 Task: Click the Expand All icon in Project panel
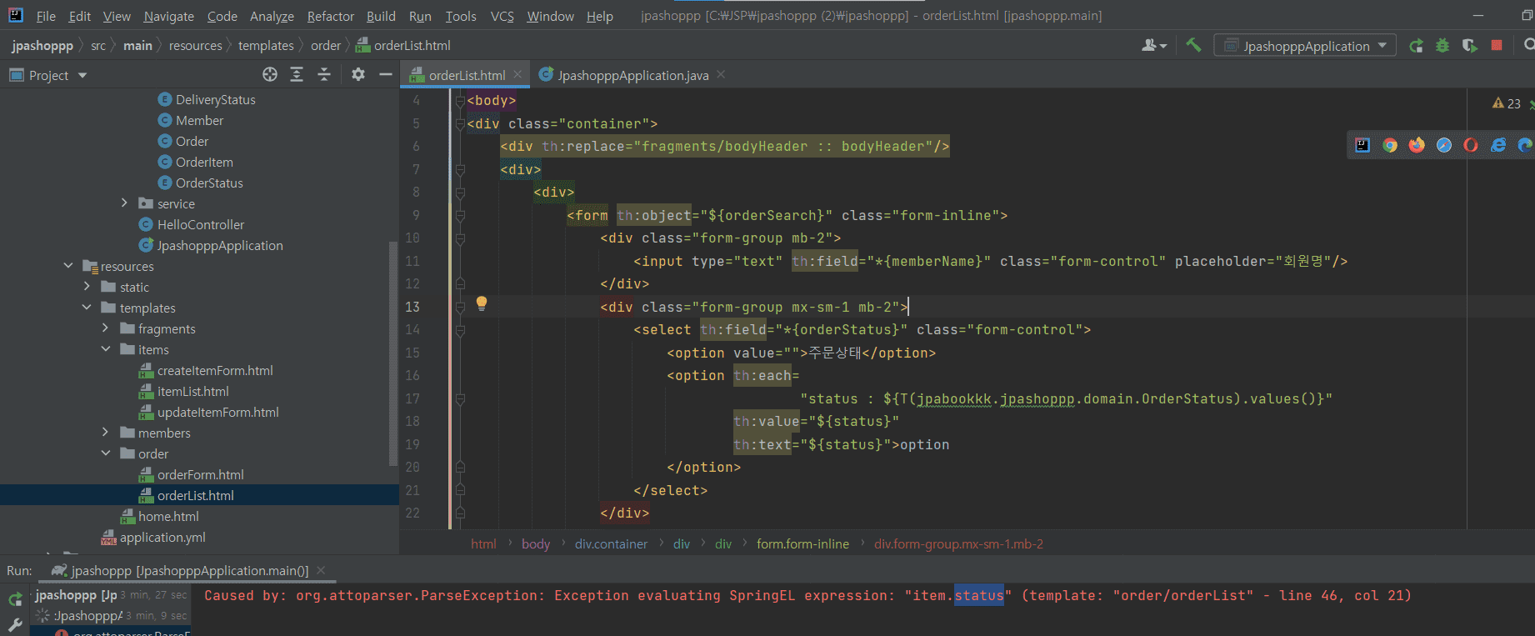[x=297, y=75]
